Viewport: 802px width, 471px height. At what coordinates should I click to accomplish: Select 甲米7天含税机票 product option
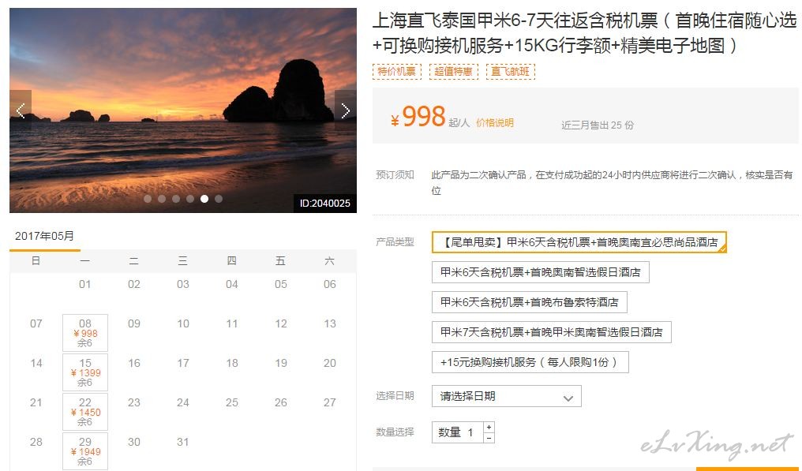pos(551,332)
